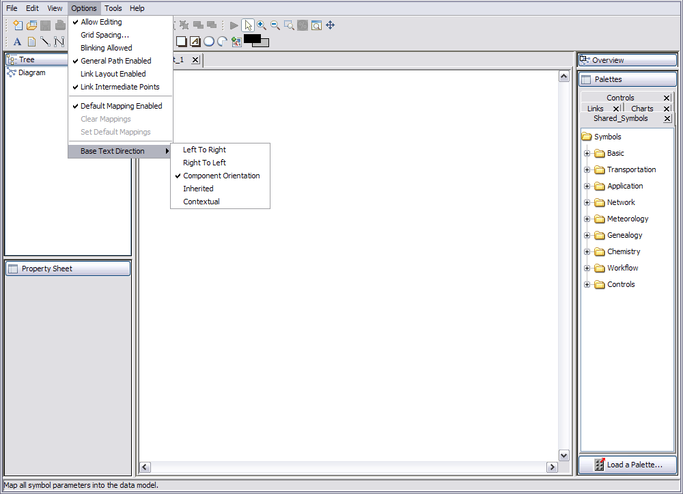Viewport: 683px width, 494px height.
Task: Click the black foreground color swatch
Action: pos(251,39)
